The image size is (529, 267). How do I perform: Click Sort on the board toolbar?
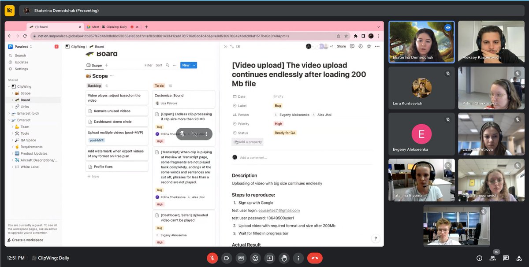pos(159,65)
